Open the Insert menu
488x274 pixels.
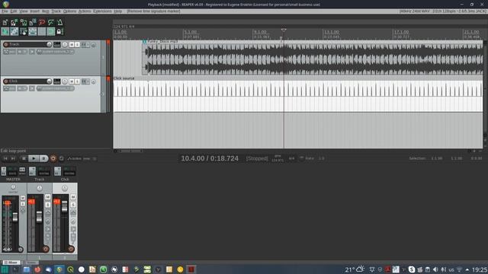(34, 11)
